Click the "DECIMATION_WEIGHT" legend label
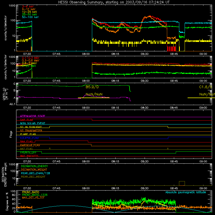This screenshot has width=215, height=215. [34, 170]
